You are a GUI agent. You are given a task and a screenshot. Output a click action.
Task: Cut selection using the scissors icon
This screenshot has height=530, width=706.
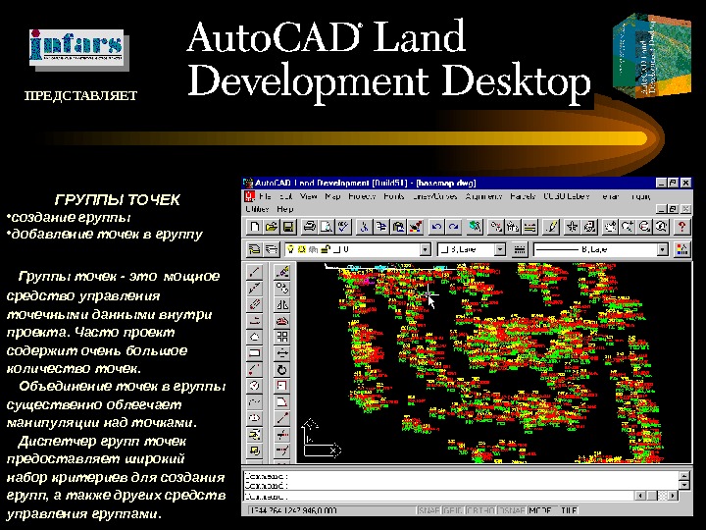364,227
